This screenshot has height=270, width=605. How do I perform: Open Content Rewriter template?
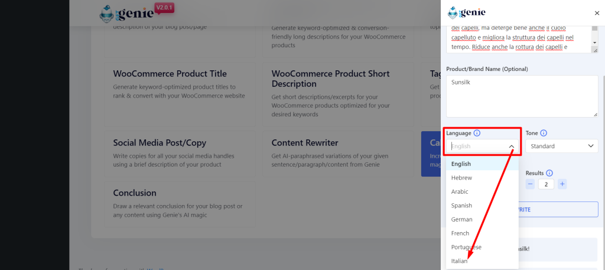[338, 154]
